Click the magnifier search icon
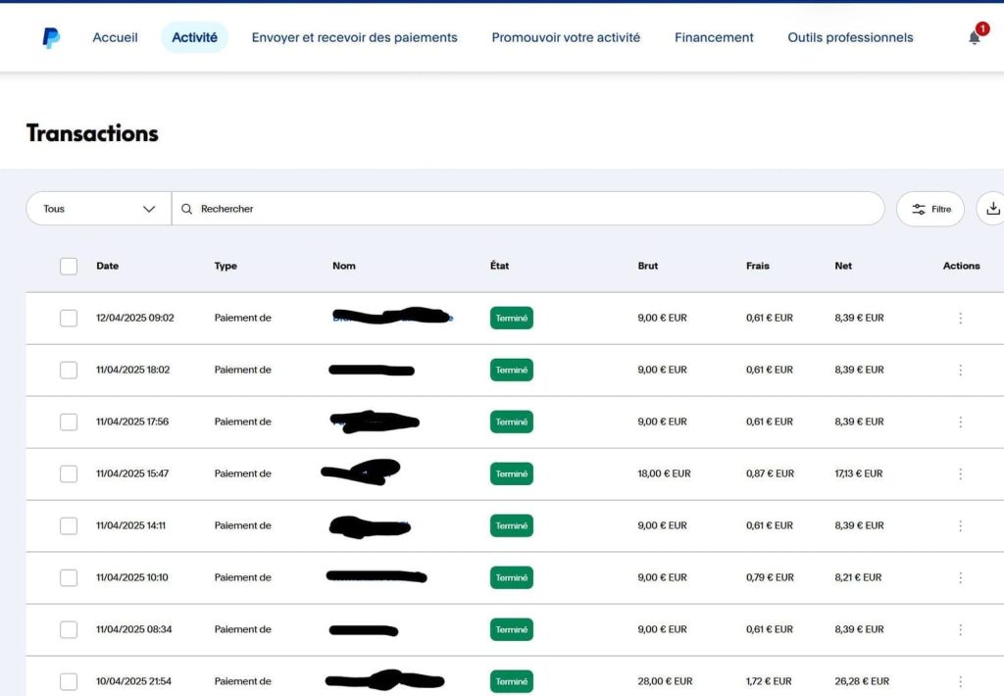This screenshot has height=696, width=1004. tap(187, 209)
